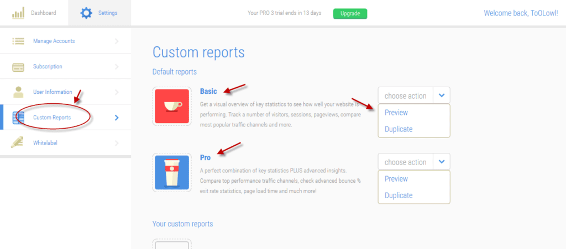Click the Custom reports page heading
The height and width of the screenshot is (249, 566).
click(198, 52)
